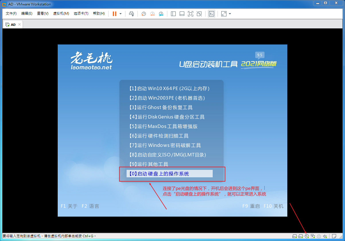Viewport: 345px width, 241px height.
Task: Toggle the library sidebar view
Action: 173,13
